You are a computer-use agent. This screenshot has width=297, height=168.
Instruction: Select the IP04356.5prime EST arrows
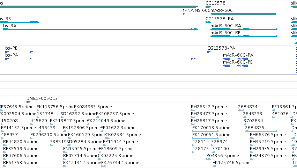point(208,159)
